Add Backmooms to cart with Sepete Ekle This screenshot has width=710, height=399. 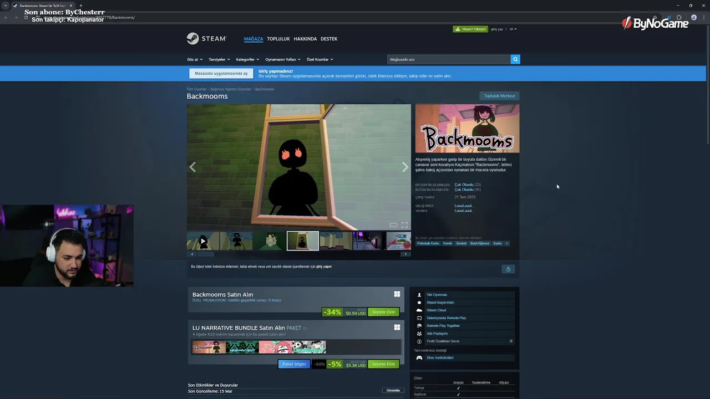click(x=383, y=312)
